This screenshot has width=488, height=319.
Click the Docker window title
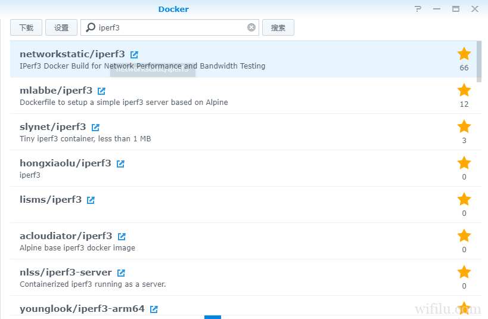[x=173, y=9]
